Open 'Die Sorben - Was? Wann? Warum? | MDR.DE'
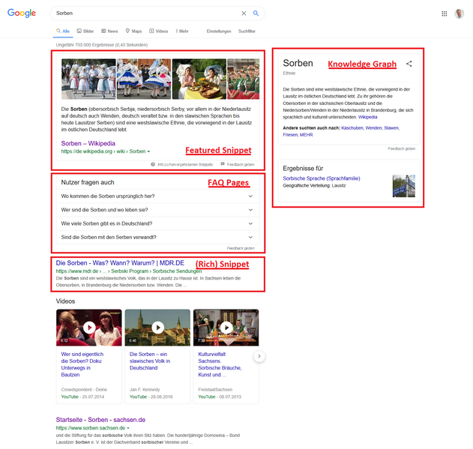The image size is (473, 449). (120, 263)
